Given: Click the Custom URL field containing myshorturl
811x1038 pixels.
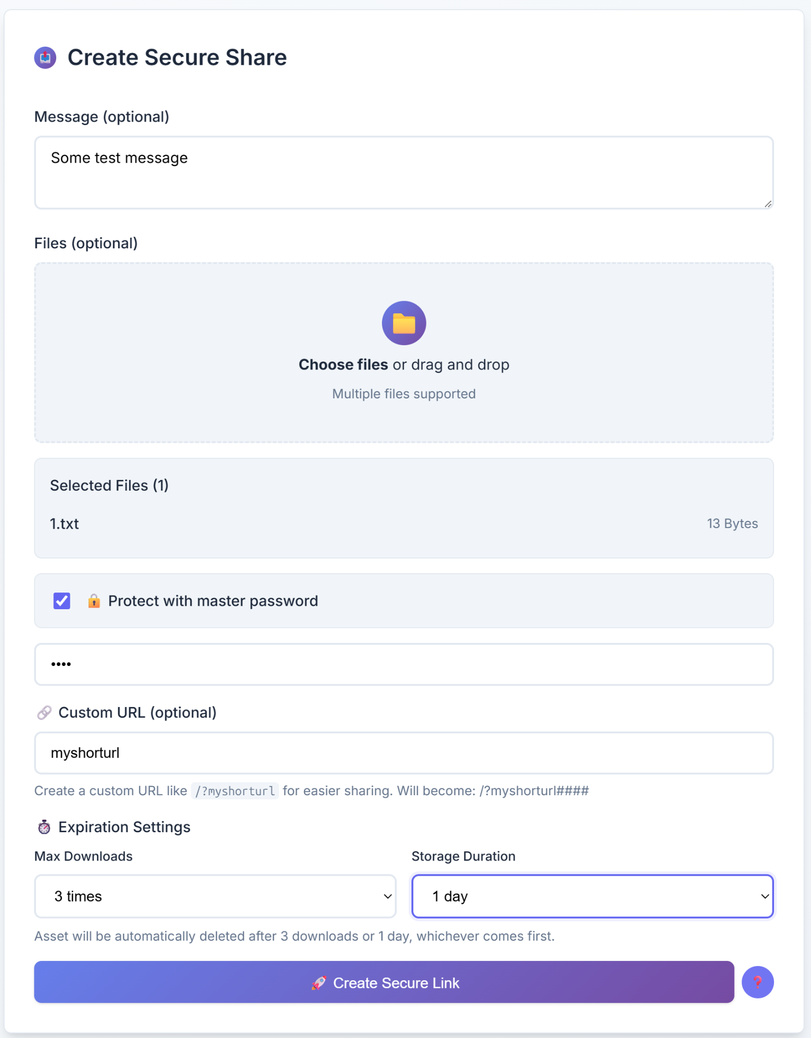Looking at the screenshot, I should click(403, 753).
